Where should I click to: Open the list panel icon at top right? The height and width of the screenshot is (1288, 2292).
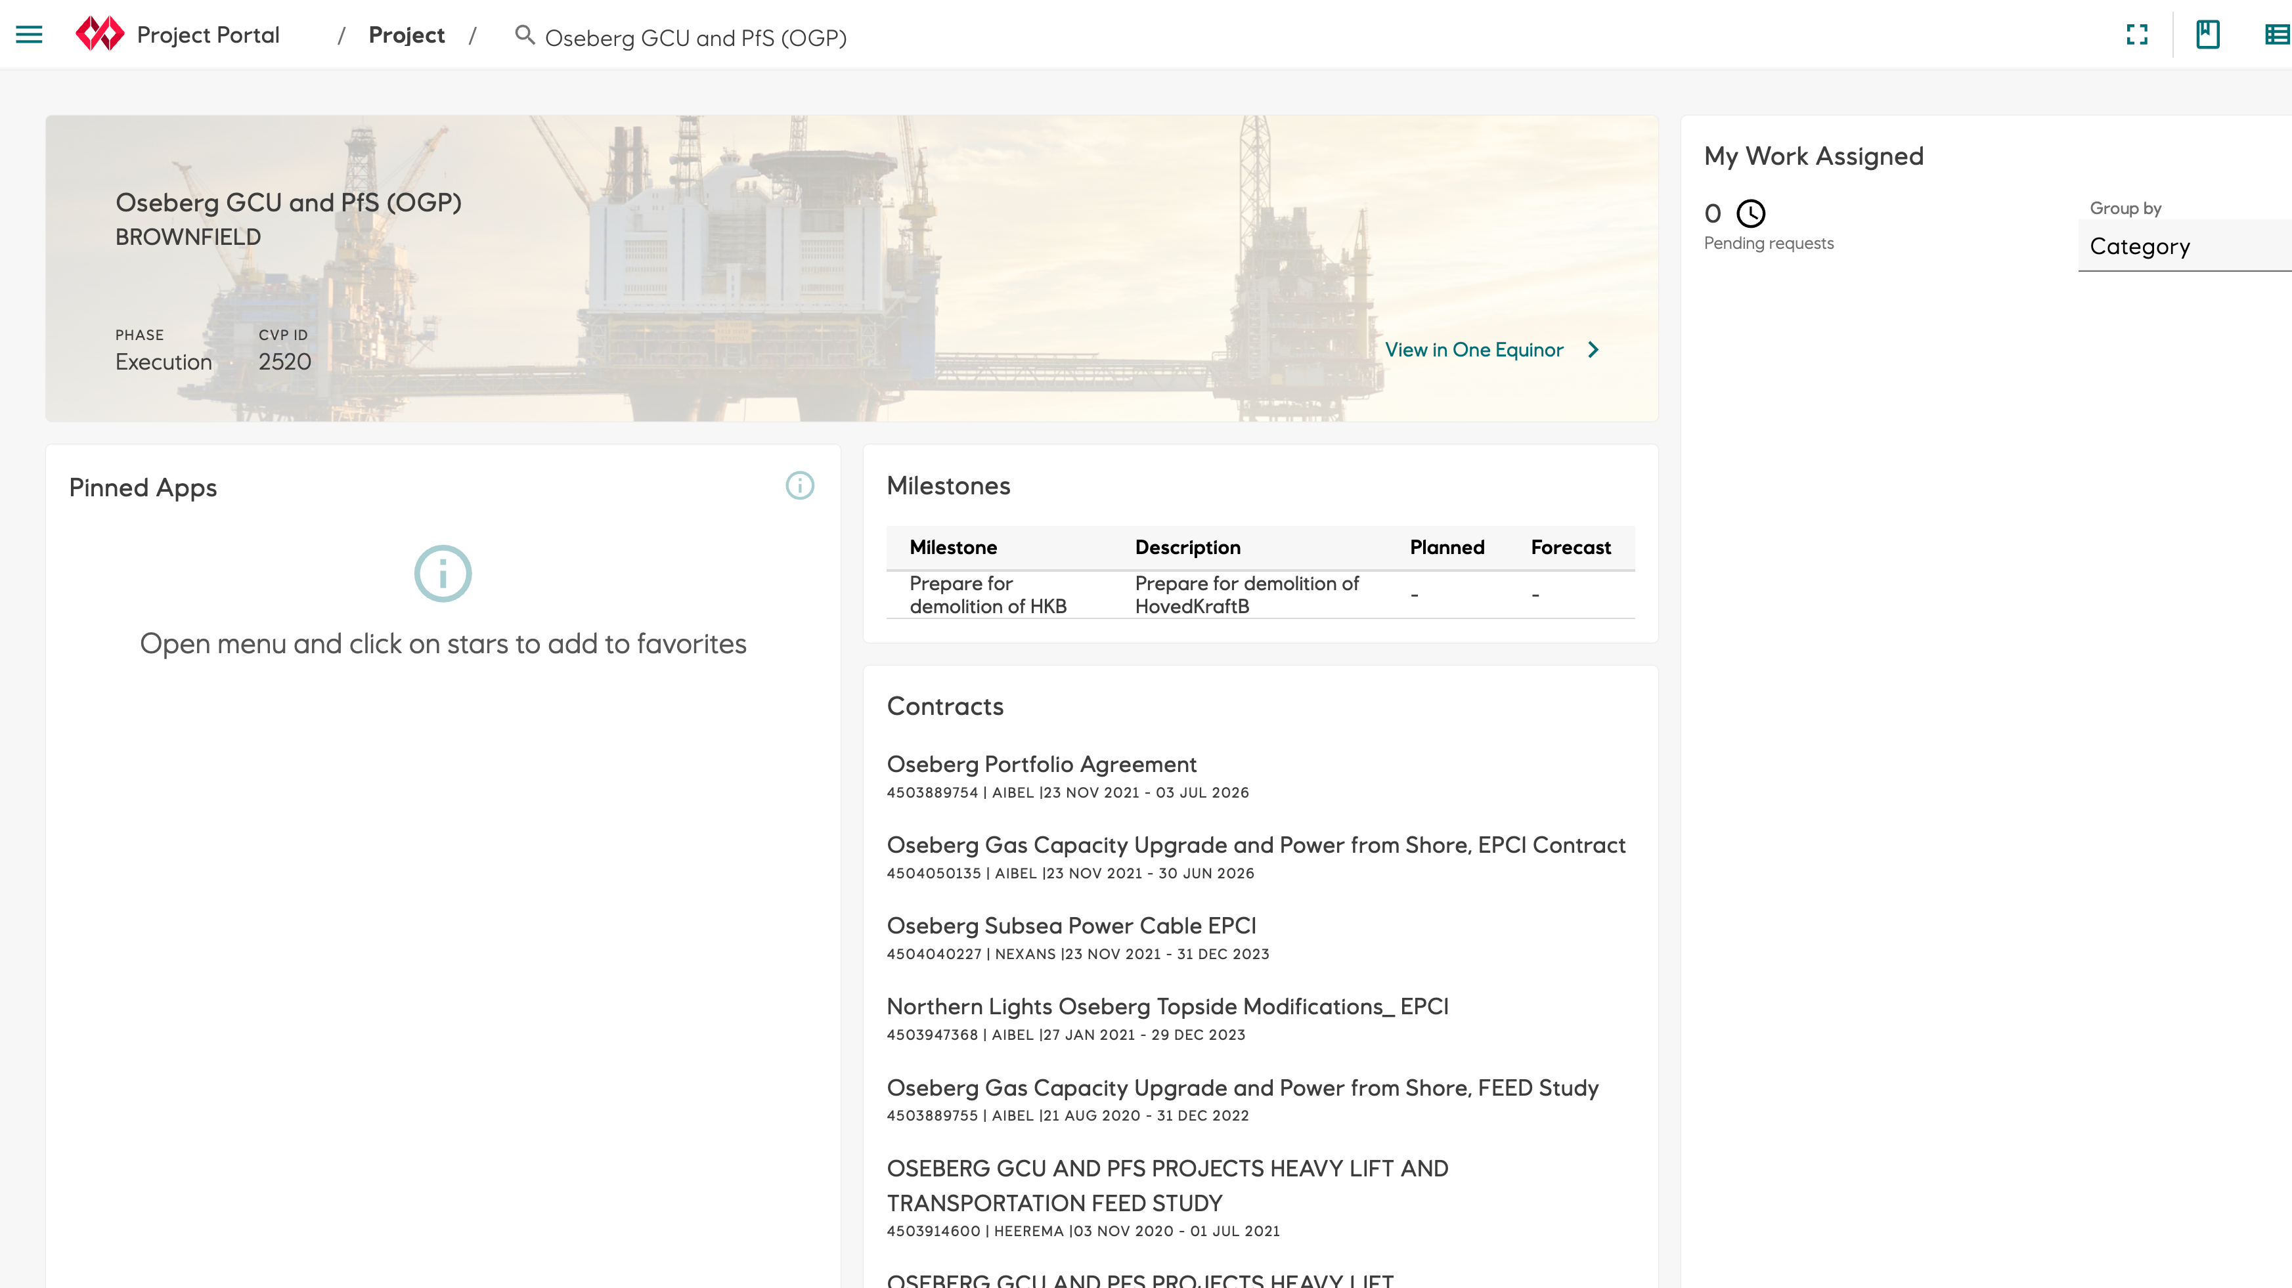coord(2278,35)
